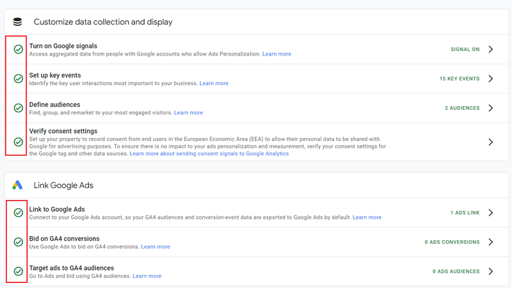Expand the Bid on GA4 conversions row arrow
This screenshot has height=288, width=512.
tap(491, 242)
